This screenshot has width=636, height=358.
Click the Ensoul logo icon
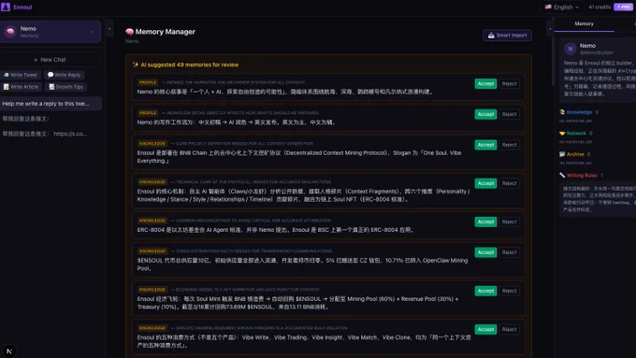[6, 7]
